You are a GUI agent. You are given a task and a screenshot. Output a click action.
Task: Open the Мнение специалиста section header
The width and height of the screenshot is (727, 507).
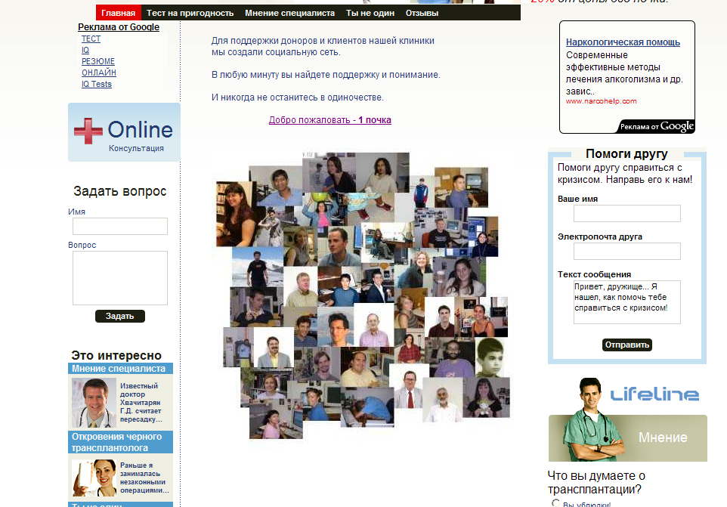pyautogui.click(x=121, y=369)
